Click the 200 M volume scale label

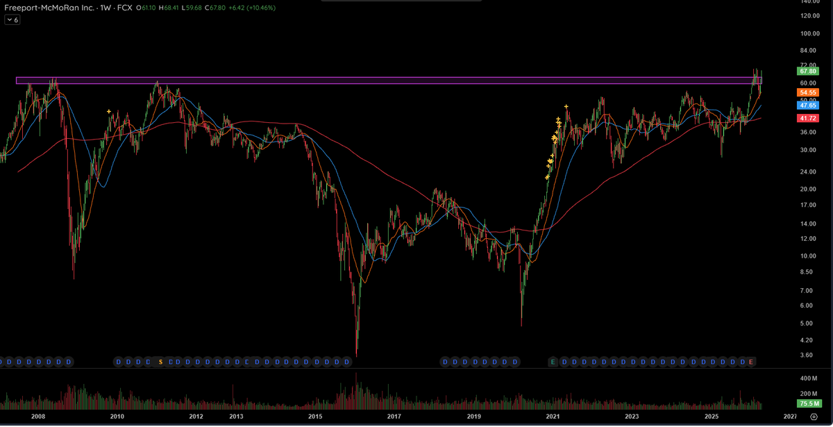point(809,394)
